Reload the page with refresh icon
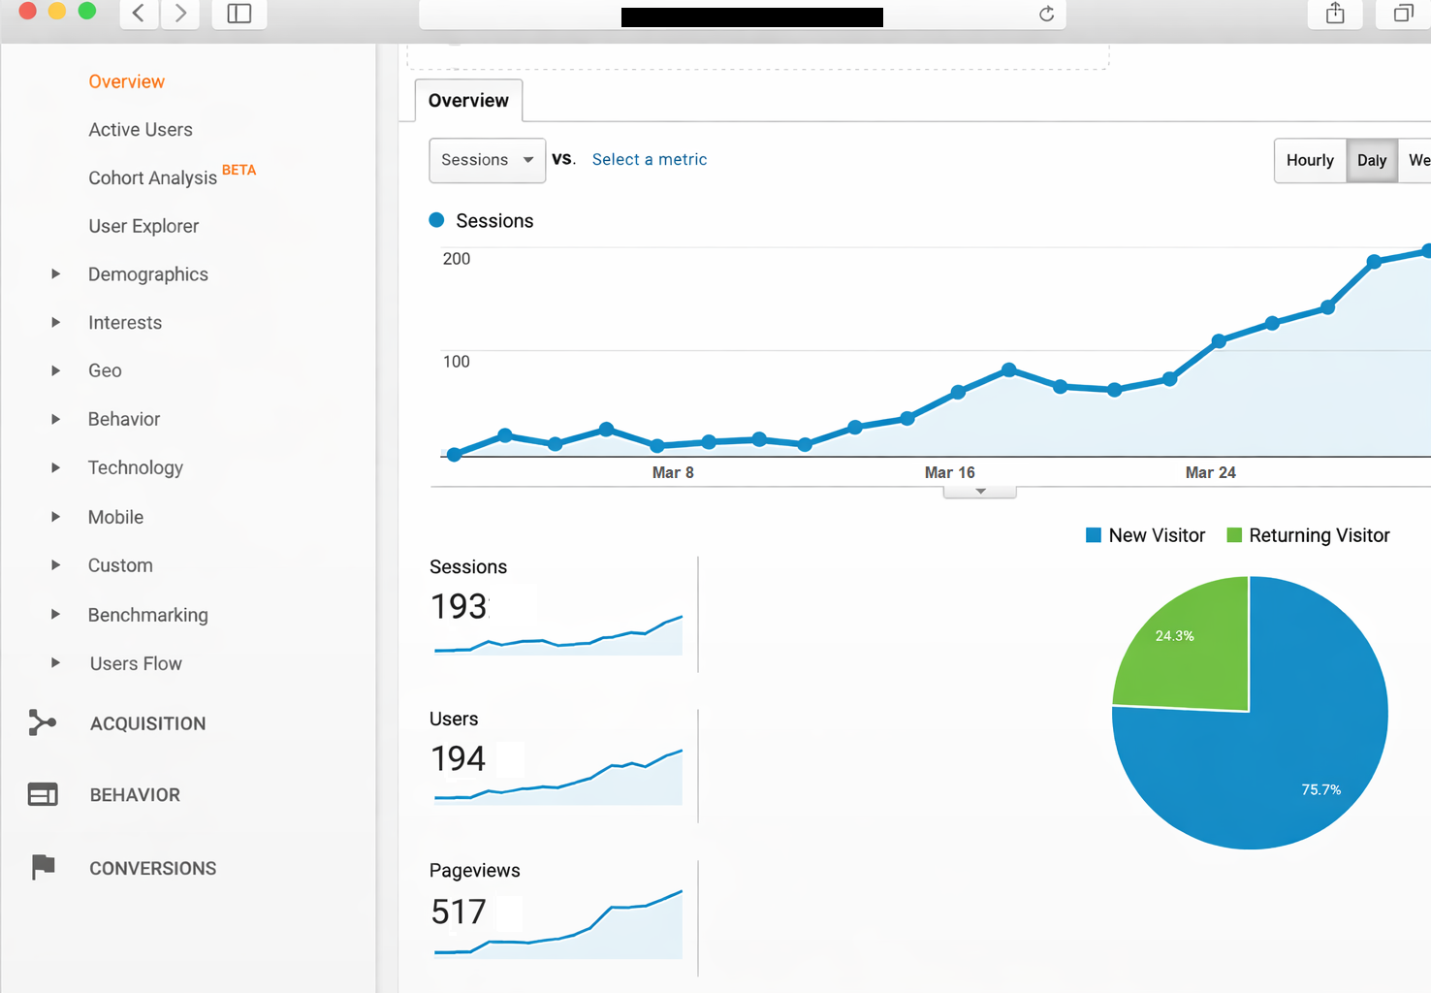This screenshot has height=993, width=1431. (x=1046, y=14)
